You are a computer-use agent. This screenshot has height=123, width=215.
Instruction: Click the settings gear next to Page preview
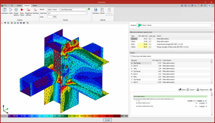tap(211, 90)
